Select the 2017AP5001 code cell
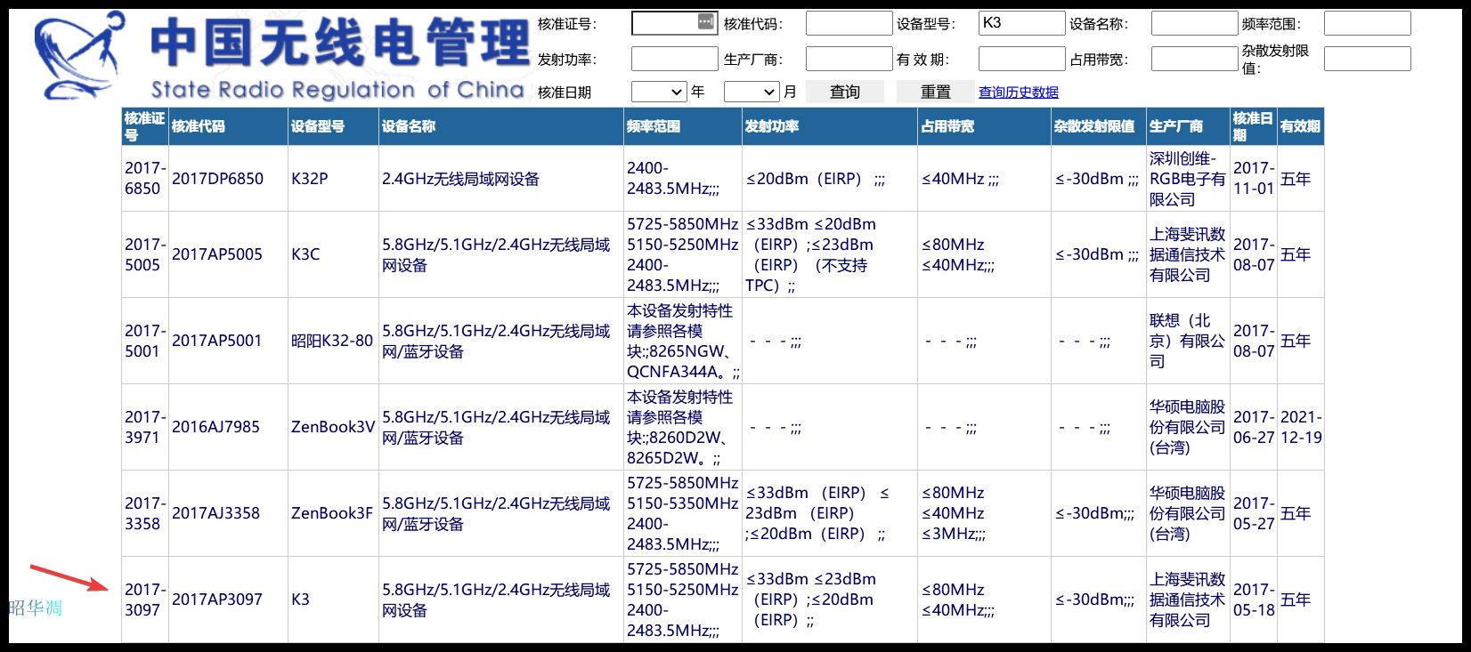Screen dimensions: 1471x652 tap(228, 341)
